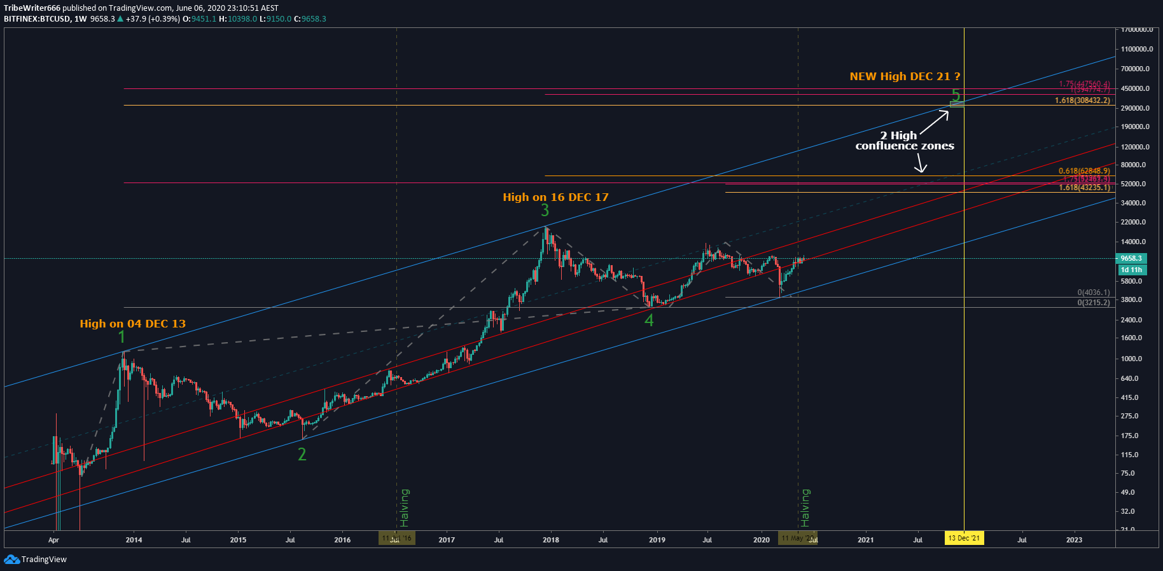
Task: Click the 0(3215.2) Fibonacci level label
Action: tap(1094, 303)
